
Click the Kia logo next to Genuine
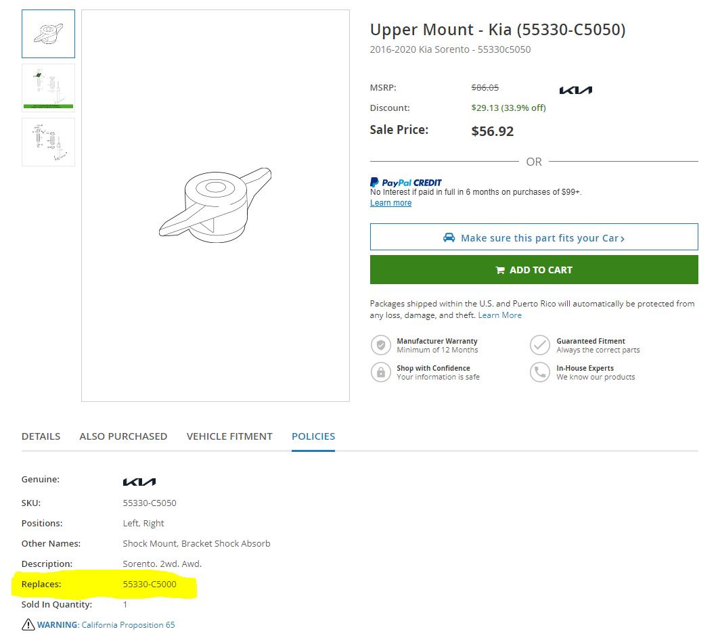point(139,482)
